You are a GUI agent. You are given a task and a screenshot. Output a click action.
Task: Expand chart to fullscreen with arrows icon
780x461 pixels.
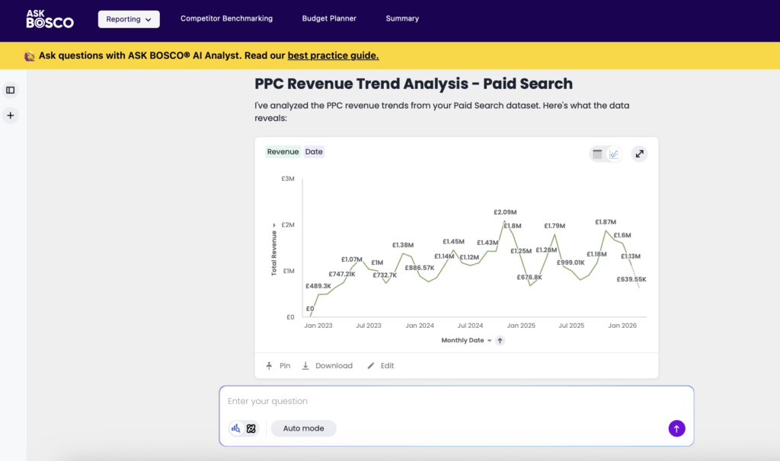click(639, 153)
